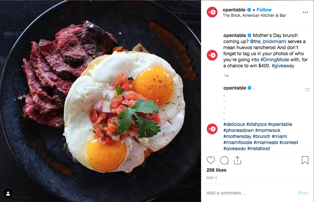Submit the comment with the Post button
Image resolution: width=314 pixels, height=202 pixels.
coord(303,193)
